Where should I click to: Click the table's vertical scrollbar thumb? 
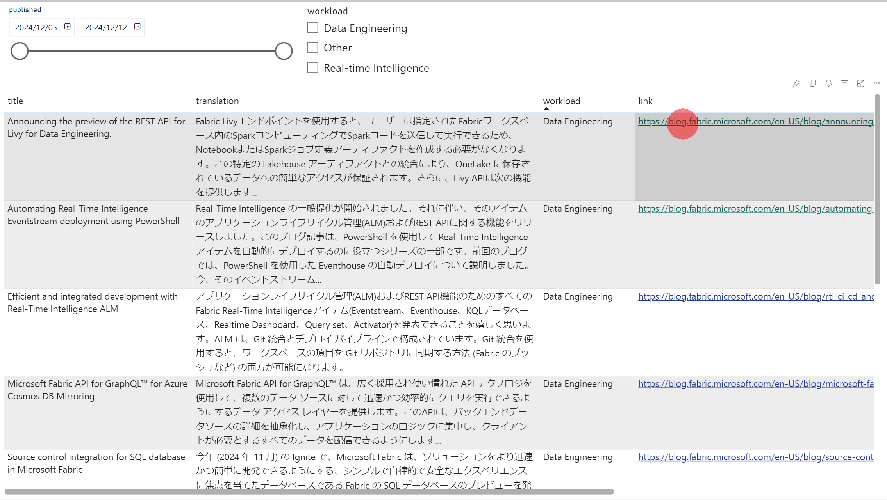point(877,189)
